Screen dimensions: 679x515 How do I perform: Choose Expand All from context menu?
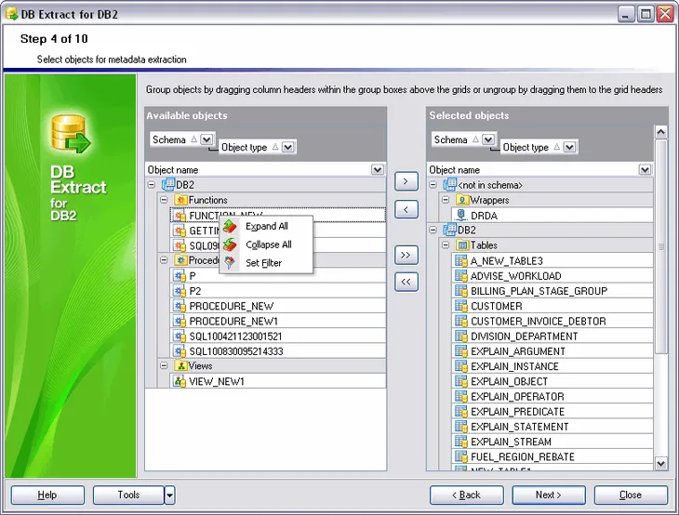pyautogui.click(x=267, y=226)
